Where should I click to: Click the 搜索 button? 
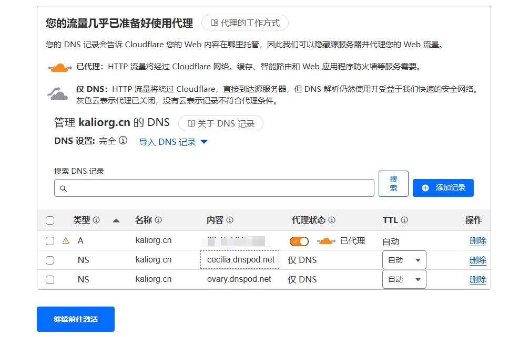coord(393,184)
